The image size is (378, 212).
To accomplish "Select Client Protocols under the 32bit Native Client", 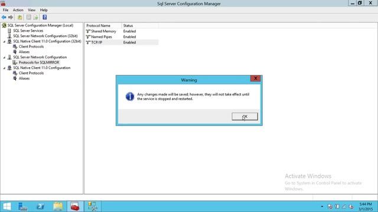I will (x=31, y=47).
